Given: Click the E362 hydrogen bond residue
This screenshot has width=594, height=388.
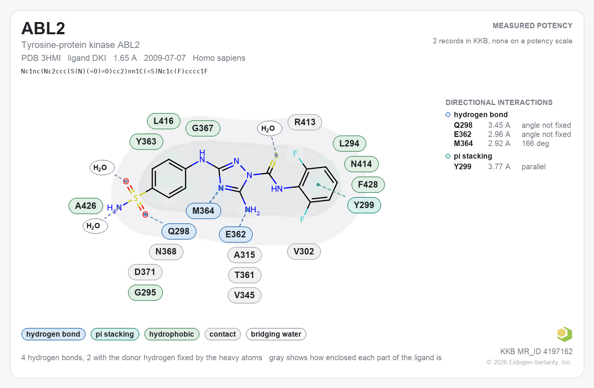Looking at the screenshot, I should pos(236,235).
